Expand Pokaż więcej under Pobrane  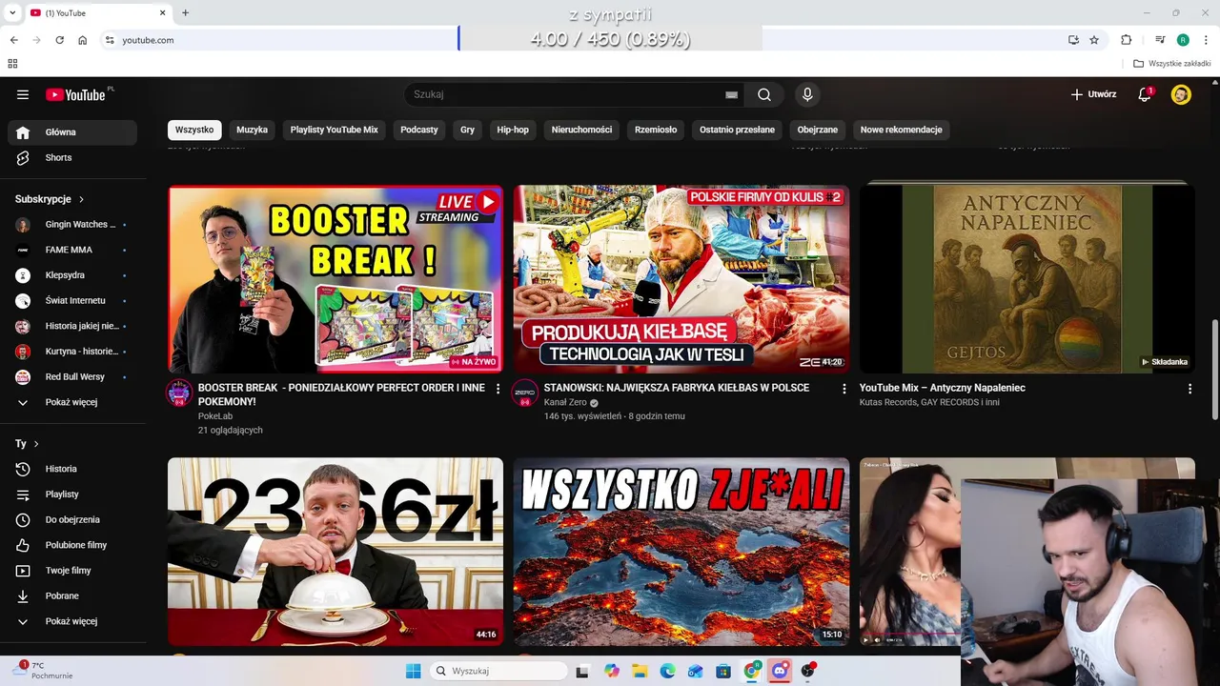point(72,621)
